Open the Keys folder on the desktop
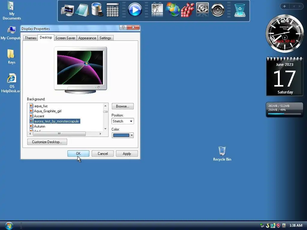Viewport: 307px width, 230px height. pyautogui.click(x=11, y=57)
